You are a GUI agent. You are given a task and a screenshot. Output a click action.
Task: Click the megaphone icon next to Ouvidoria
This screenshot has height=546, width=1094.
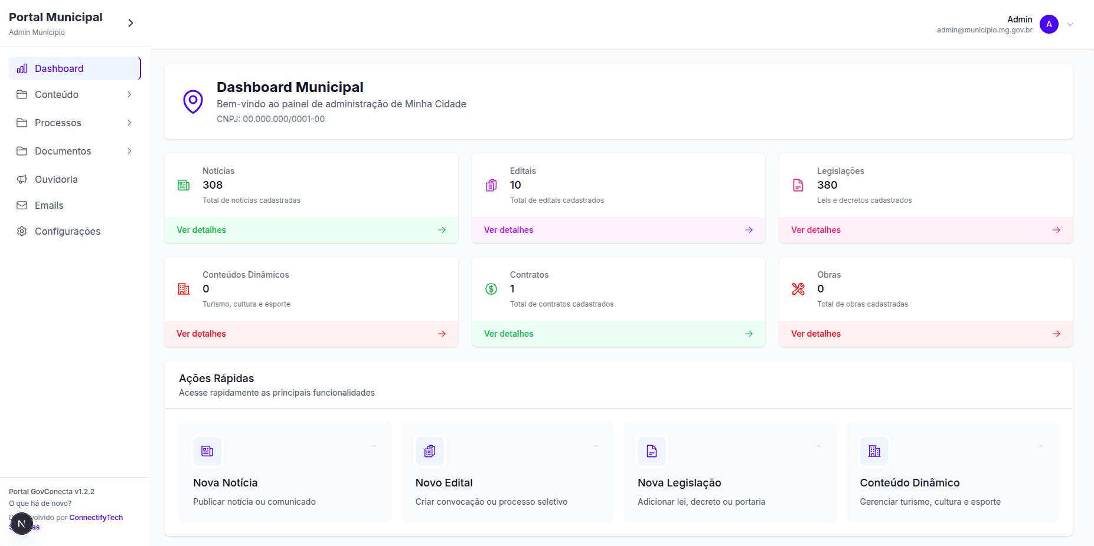[x=21, y=179]
